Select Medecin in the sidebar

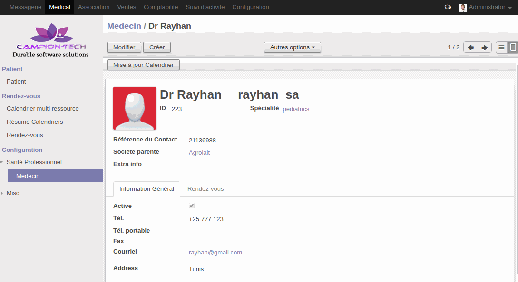tap(55, 176)
